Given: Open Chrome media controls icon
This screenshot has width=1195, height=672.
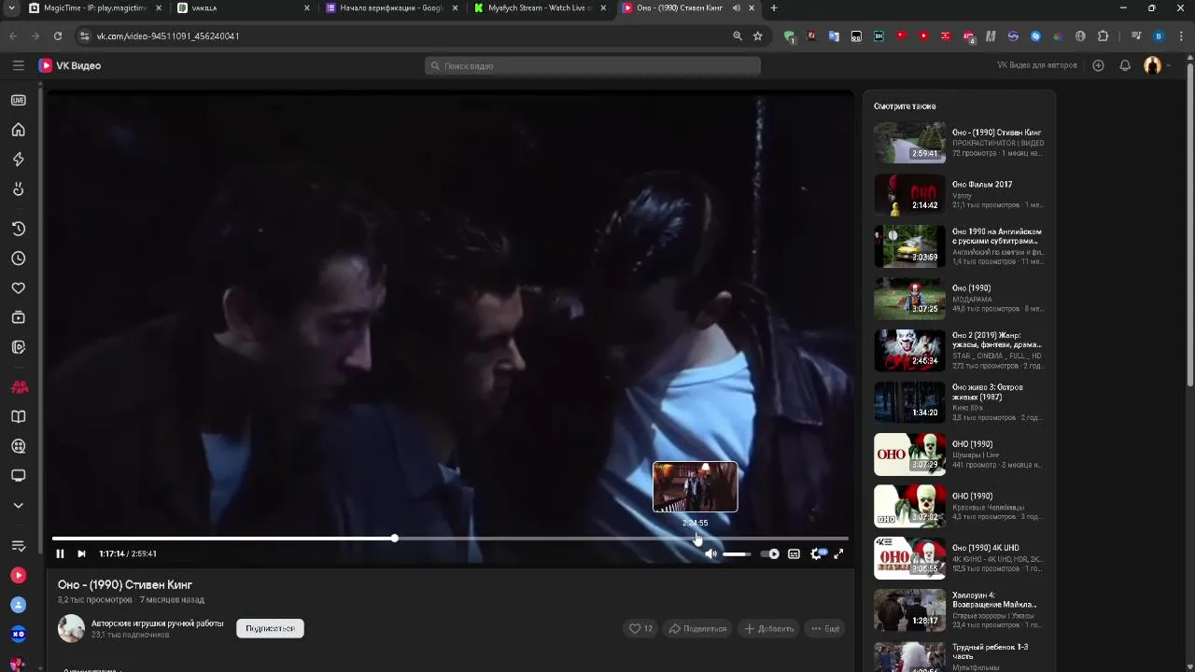Looking at the screenshot, I should (x=1136, y=36).
